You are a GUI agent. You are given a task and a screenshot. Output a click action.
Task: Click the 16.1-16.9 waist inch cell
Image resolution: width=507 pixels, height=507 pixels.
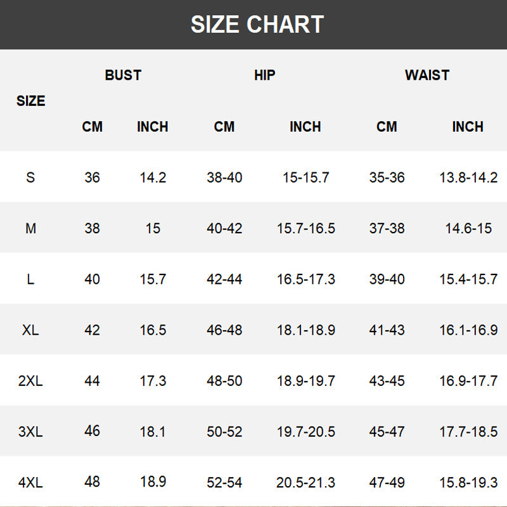pos(468,330)
